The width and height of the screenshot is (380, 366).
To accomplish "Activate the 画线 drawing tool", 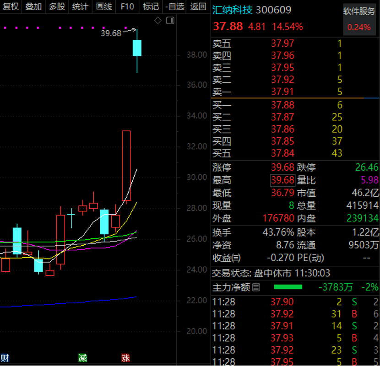I will coord(104,6).
